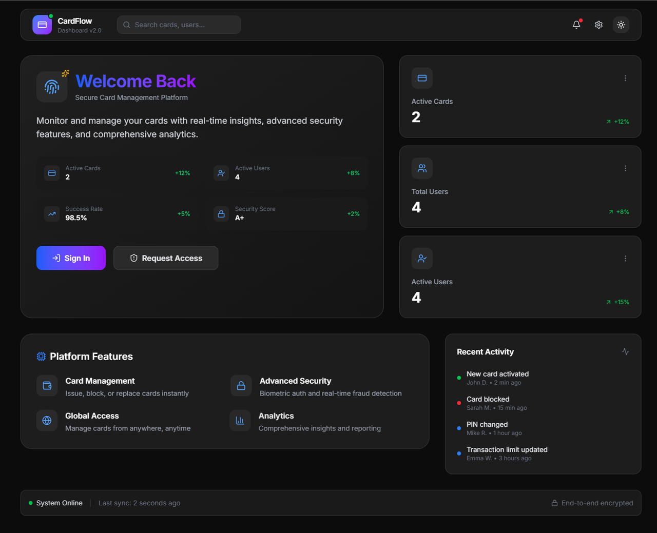Image resolution: width=657 pixels, height=533 pixels.
Task: Click the user-check icon on Active Users card
Action: [x=422, y=259]
